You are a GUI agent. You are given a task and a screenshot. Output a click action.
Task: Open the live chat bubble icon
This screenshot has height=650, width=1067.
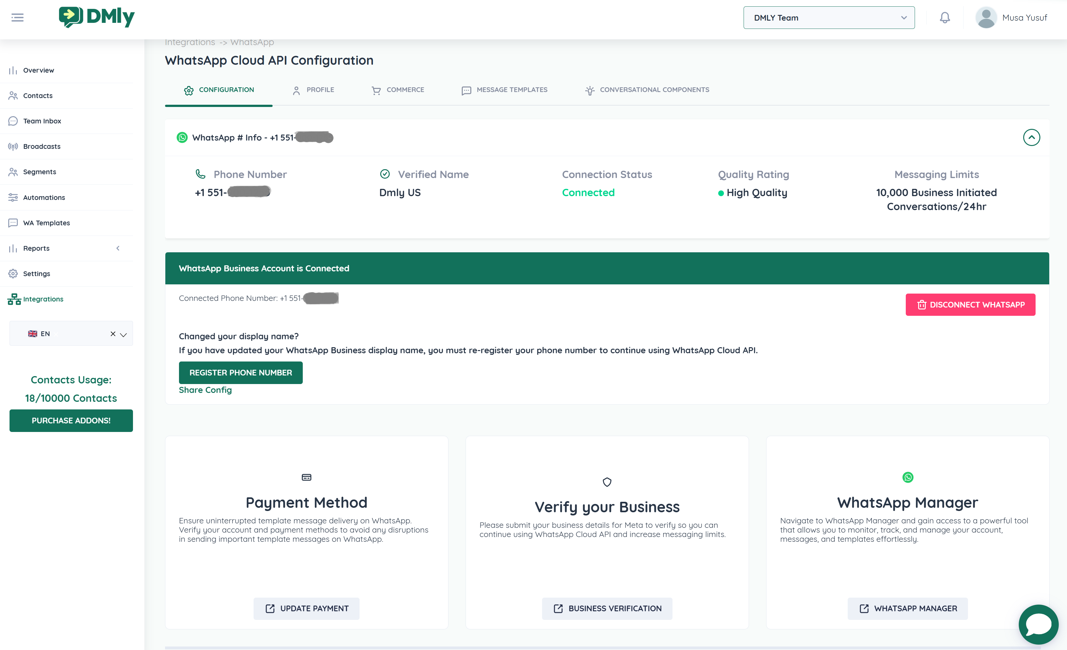(x=1038, y=624)
